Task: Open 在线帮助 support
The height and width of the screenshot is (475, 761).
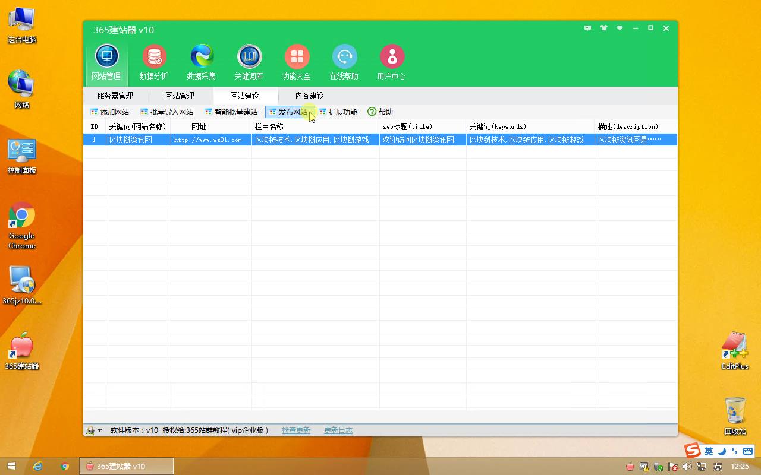Action: 344,62
